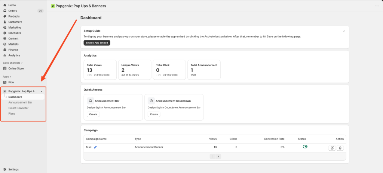
Task: Open the Home sidebar icon
Action: click(5, 5)
